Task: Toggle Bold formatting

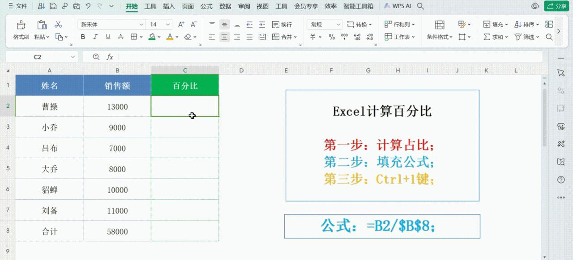Action: click(83, 37)
